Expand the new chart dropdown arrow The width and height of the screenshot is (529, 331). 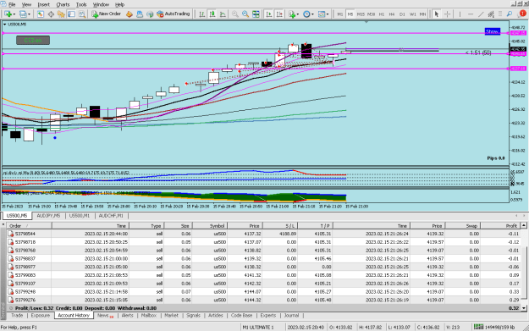pyautogui.click(x=14, y=14)
